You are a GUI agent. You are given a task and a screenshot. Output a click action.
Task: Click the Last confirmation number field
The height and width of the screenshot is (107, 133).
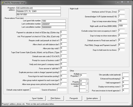54,24
